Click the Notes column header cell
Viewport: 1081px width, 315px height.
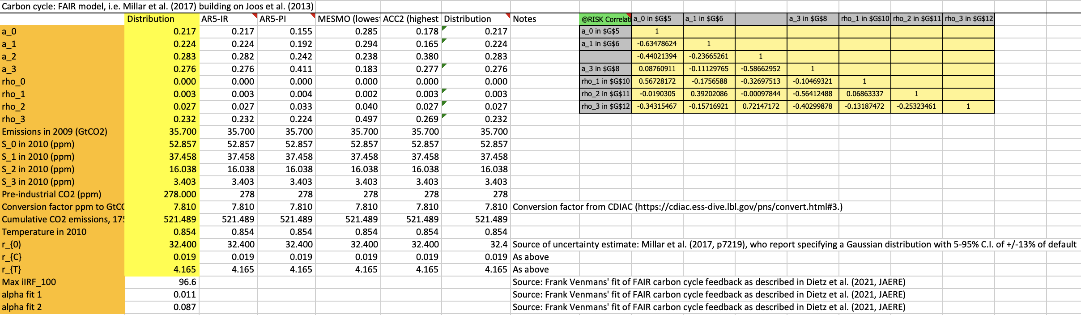[x=524, y=19]
